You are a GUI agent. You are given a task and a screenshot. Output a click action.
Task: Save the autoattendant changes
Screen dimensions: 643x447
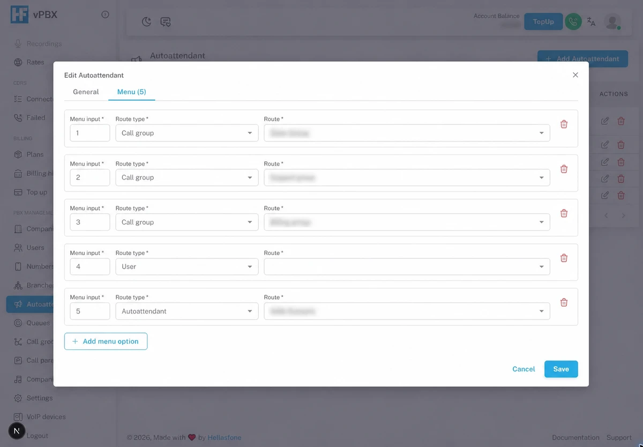click(x=561, y=369)
